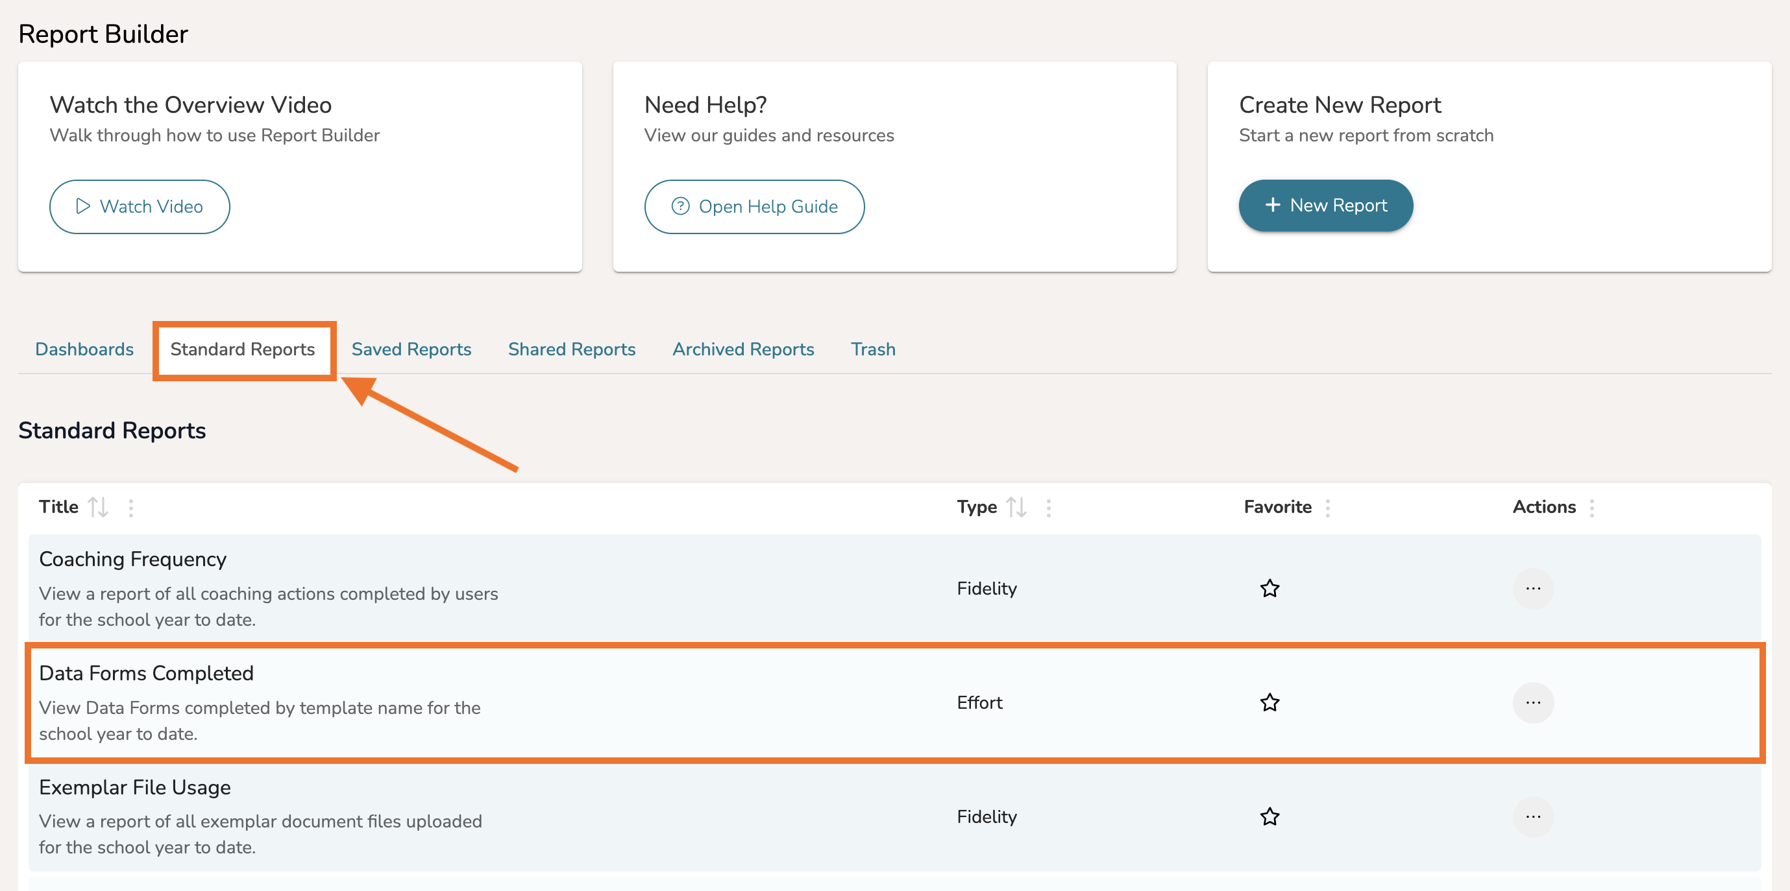The width and height of the screenshot is (1790, 891).
Task: Sort reports by Type column arrows
Action: click(x=1016, y=507)
